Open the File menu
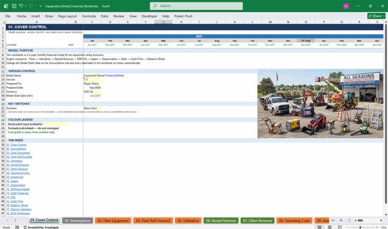Screen dimensions: 388x229 coord(8,16)
